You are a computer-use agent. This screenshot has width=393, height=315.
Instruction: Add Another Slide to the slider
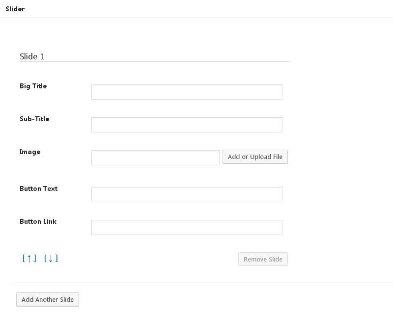(x=48, y=299)
